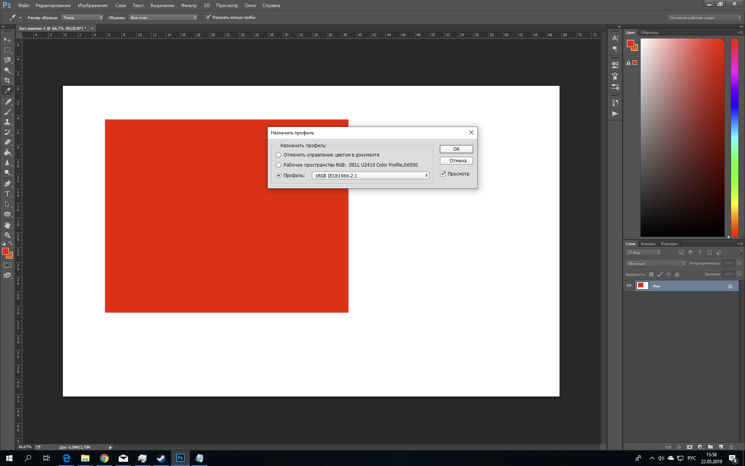This screenshot has width=745, height=466.
Task: Select the 'Профиль' radio button
Action: pyautogui.click(x=279, y=176)
